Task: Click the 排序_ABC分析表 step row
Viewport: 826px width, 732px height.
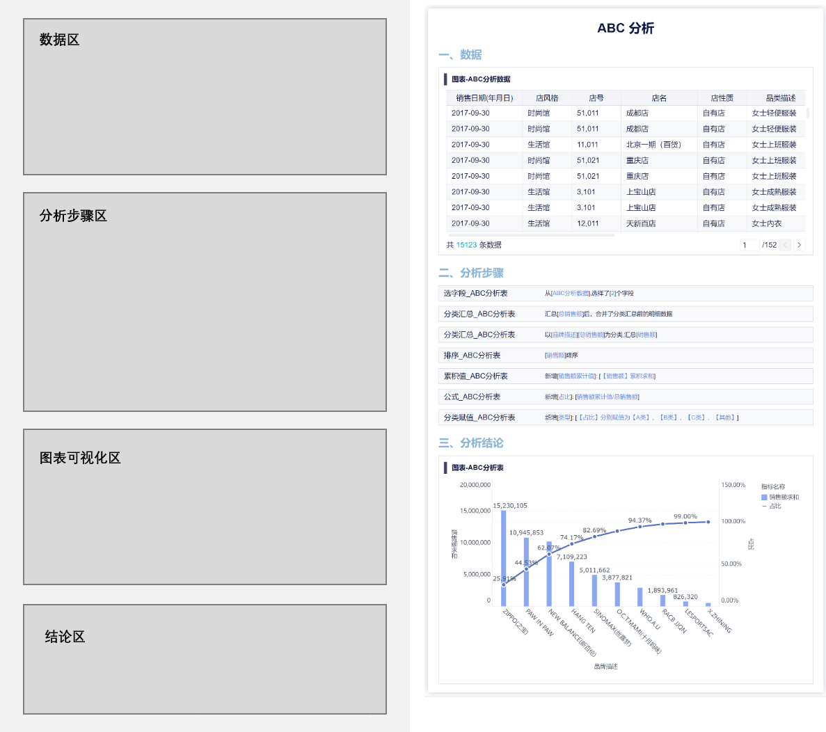Action: coord(626,356)
